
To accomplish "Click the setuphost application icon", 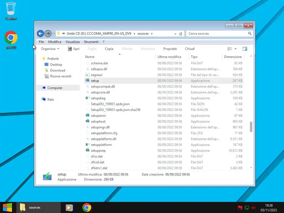I will point(87,121).
